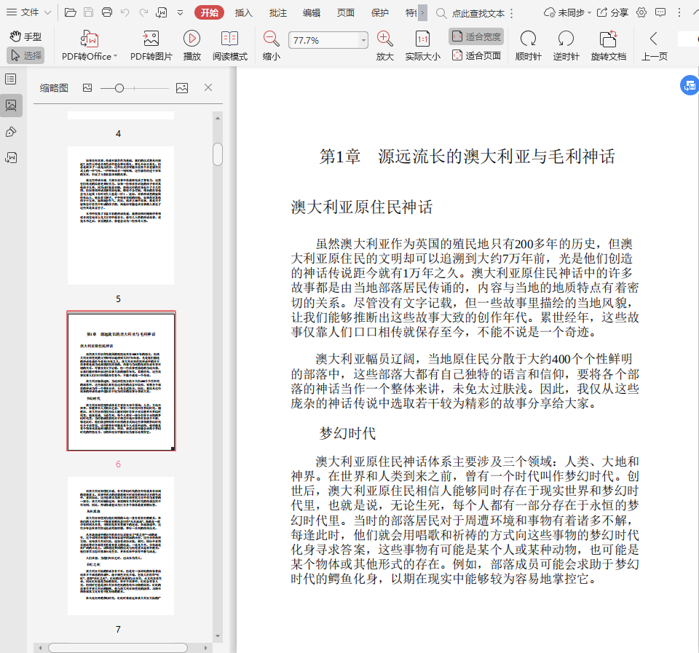Image resolution: width=699 pixels, height=653 pixels.
Task: Rotate page 逆时针 counterclockwise
Action: point(566,45)
